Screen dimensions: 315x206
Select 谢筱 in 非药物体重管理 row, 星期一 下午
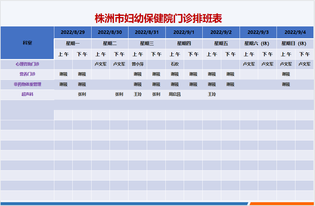click(82, 85)
